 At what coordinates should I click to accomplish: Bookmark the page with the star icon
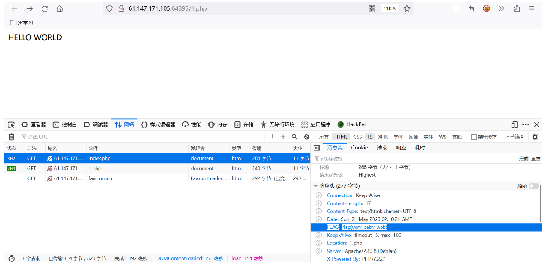pyautogui.click(x=407, y=8)
